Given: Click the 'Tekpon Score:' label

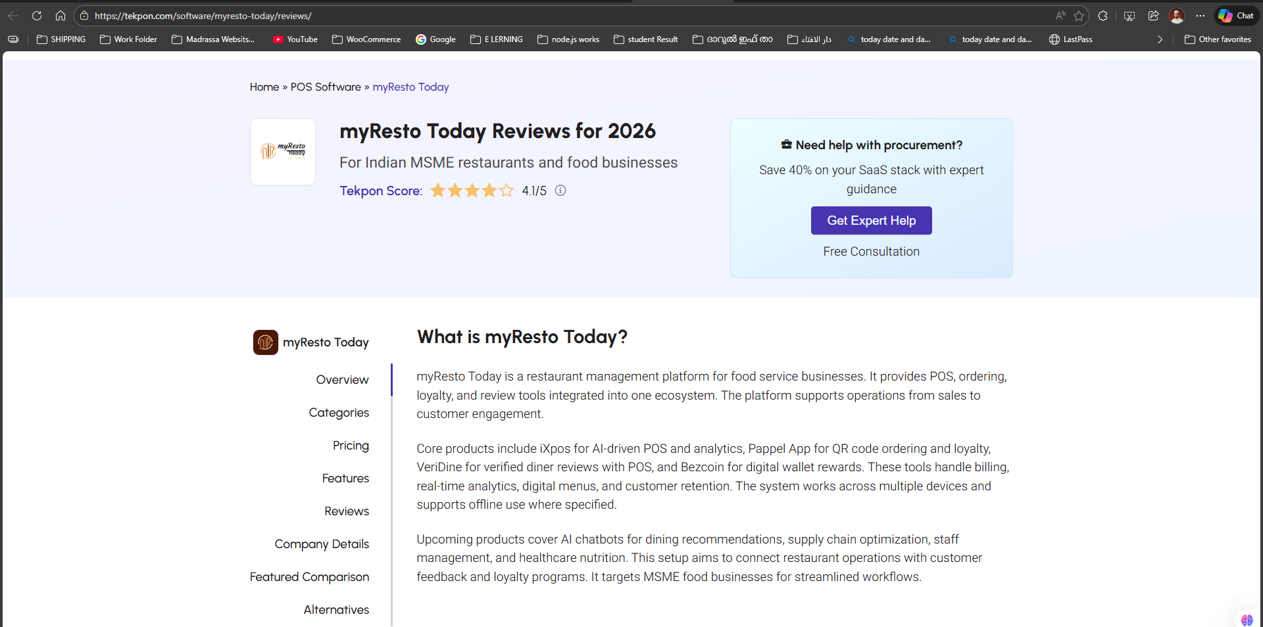Looking at the screenshot, I should (381, 191).
